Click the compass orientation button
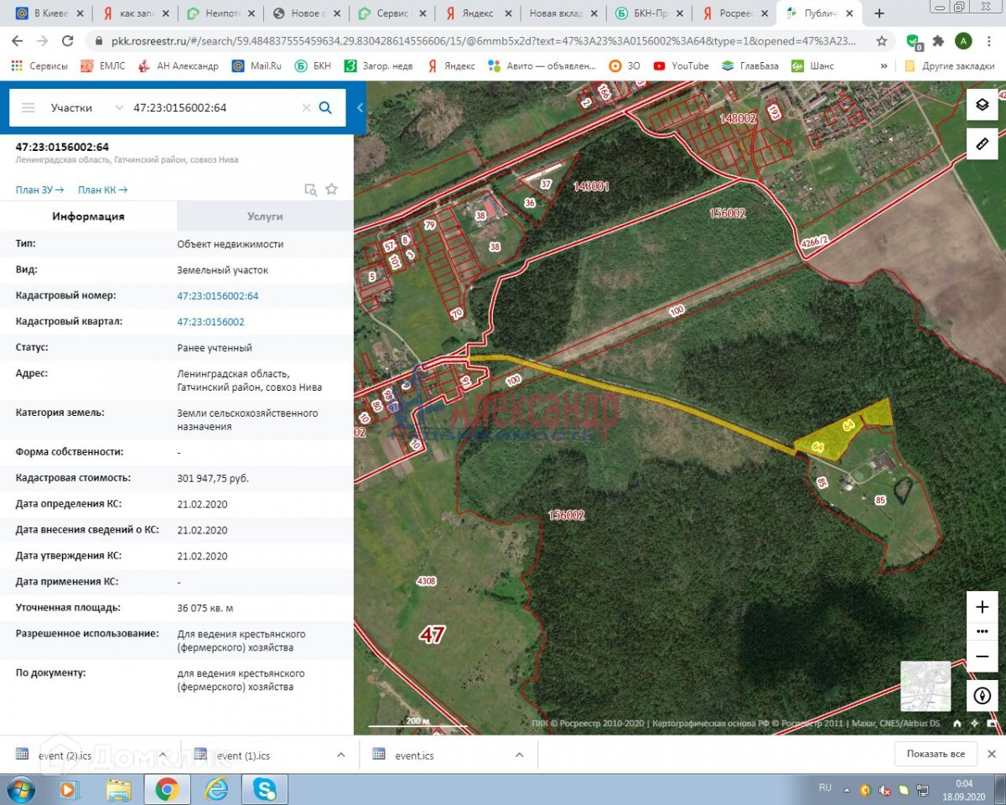Image resolution: width=1006 pixels, height=805 pixels. click(983, 694)
